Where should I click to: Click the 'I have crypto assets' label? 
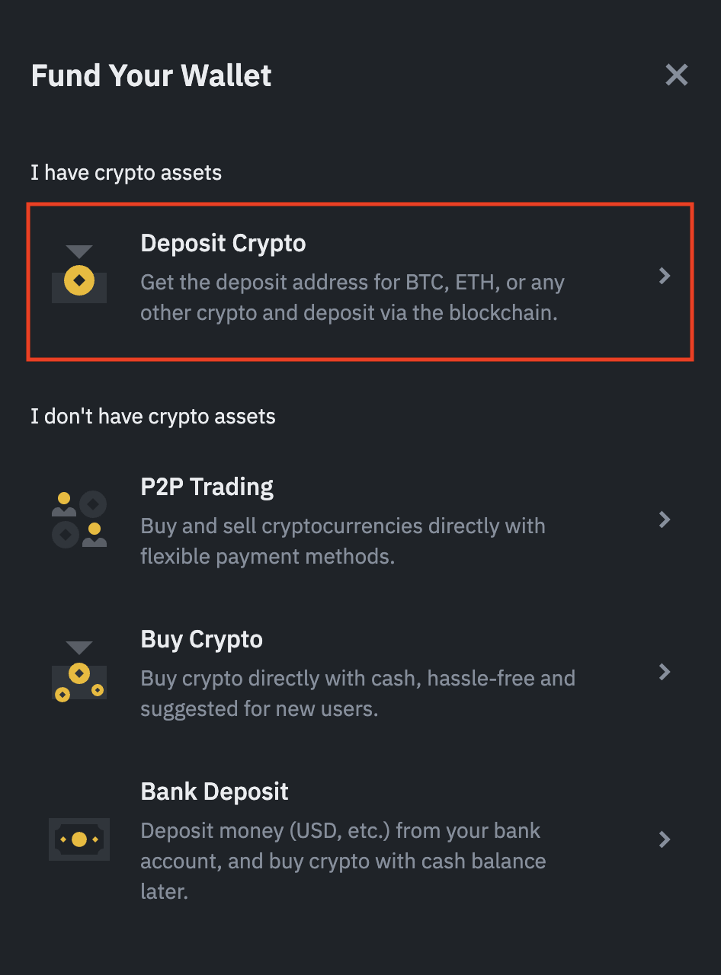tap(126, 173)
